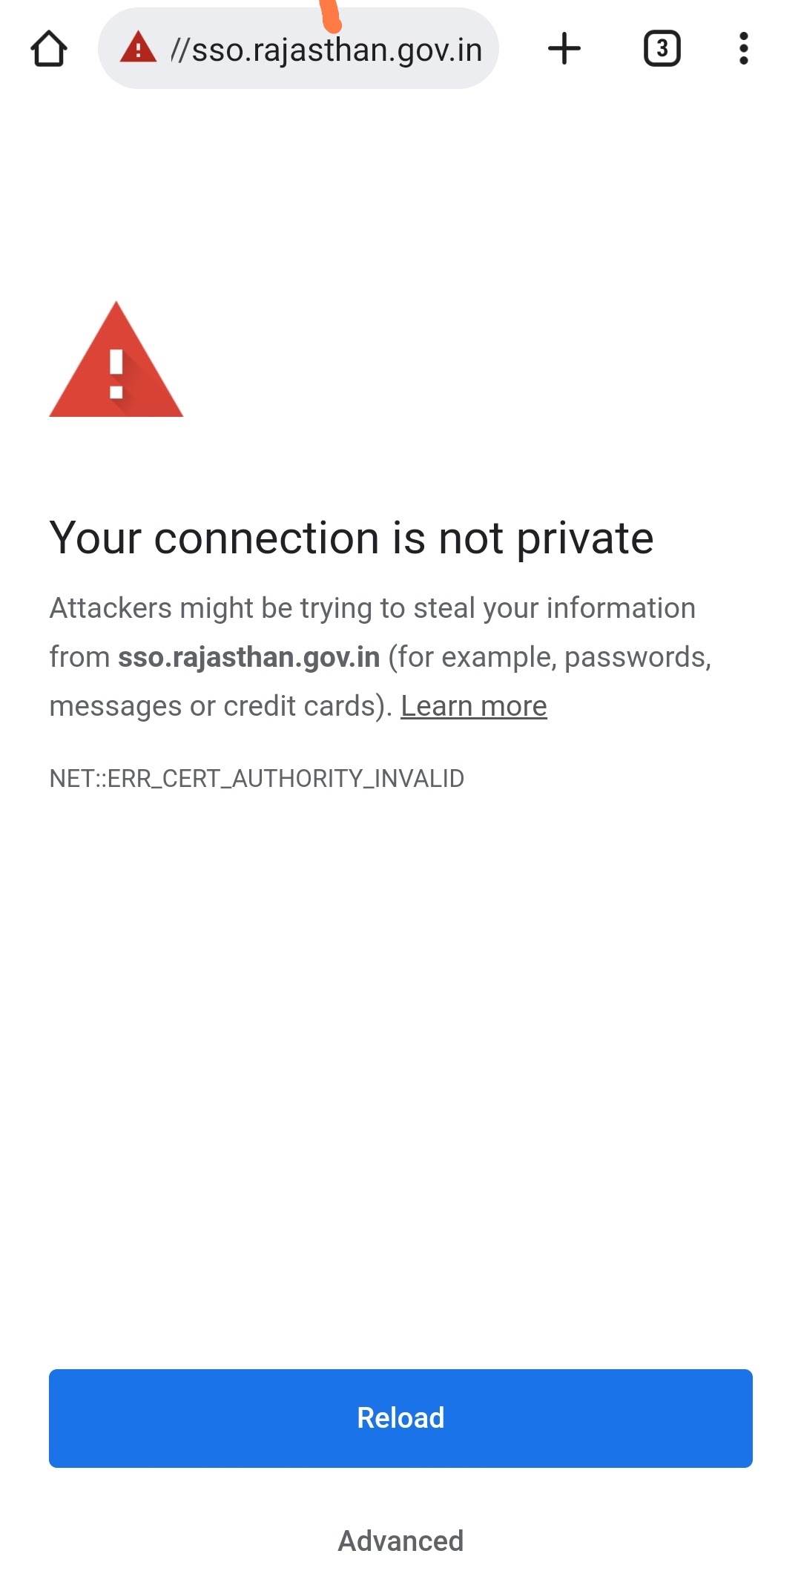Image resolution: width=801 pixels, height=1588 pixels.
Task: Tap the Home icon in the browser toolbar
Action: click(49, 49)
